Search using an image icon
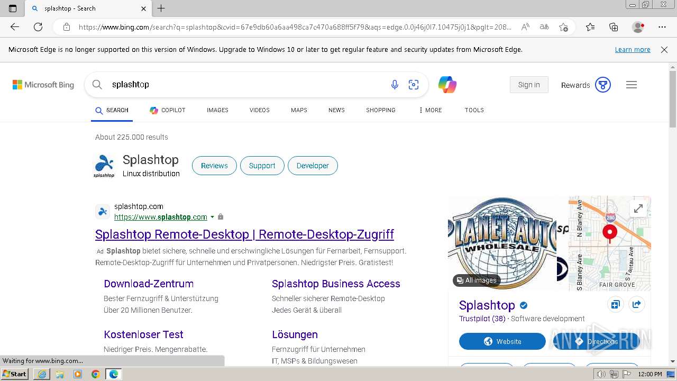The height and width of the screenshot is (381, 677). [x=414, y=85]
